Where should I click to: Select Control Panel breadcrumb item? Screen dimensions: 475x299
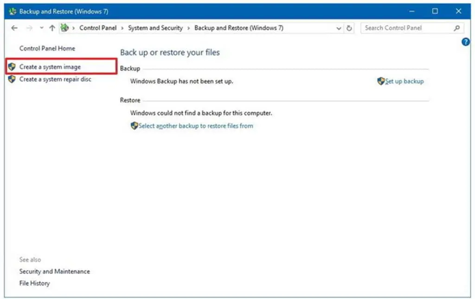pyautogui.click(x=98, y=28)
